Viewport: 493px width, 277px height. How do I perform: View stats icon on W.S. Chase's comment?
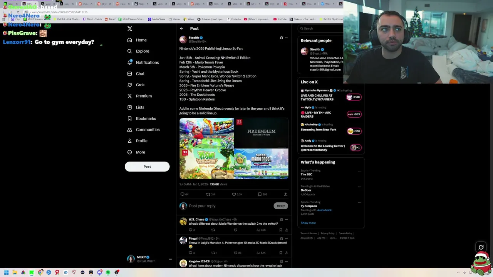coord(258,230)
